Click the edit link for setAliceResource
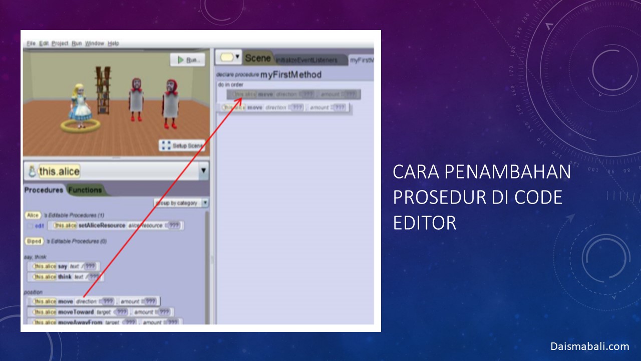The image size is (641, 361). coord(39,226)
